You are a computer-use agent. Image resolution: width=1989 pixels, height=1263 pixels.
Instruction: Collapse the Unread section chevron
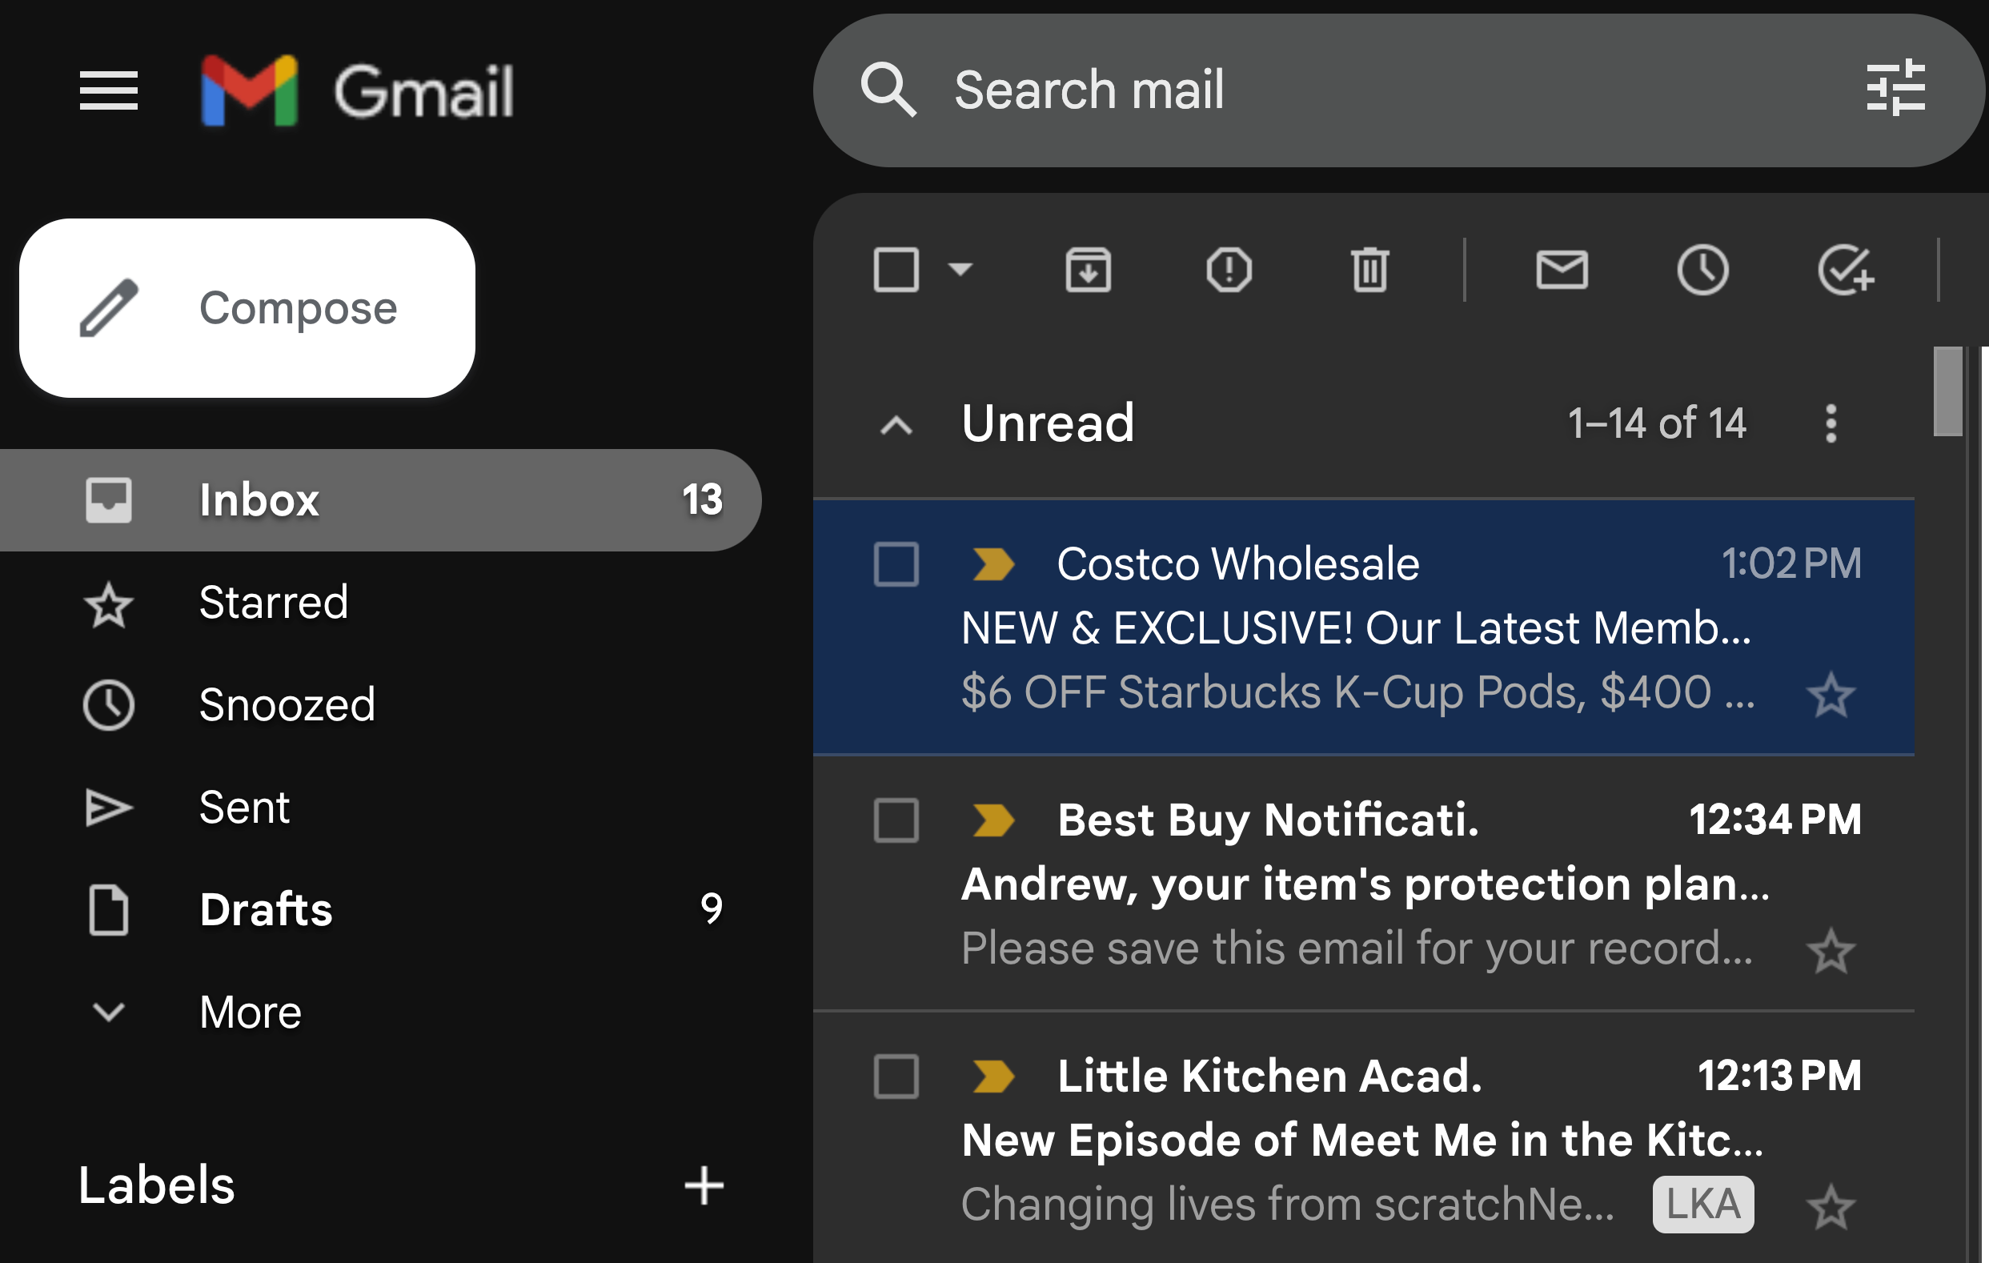point(896,427)
